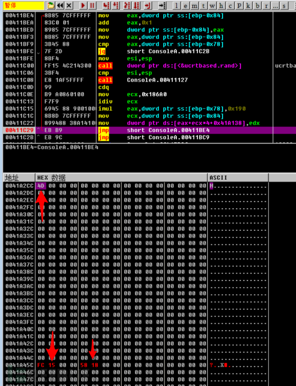Click the Execute Till Return icon
Image resolution: width=296 pixels, height=386 pixels.
pos(148,6)
